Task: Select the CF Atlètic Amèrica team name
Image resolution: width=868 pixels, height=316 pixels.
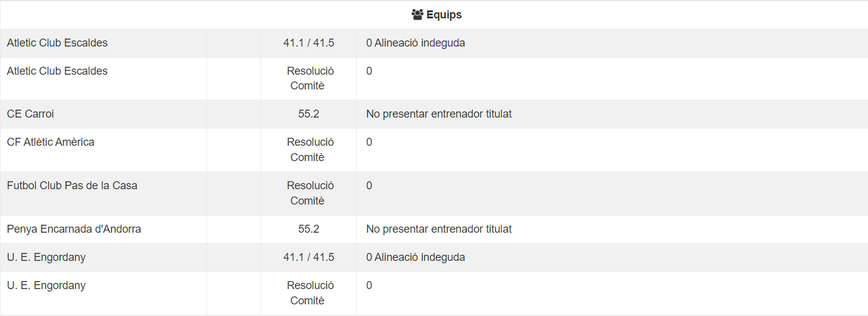Action: [x=50, y=142]
